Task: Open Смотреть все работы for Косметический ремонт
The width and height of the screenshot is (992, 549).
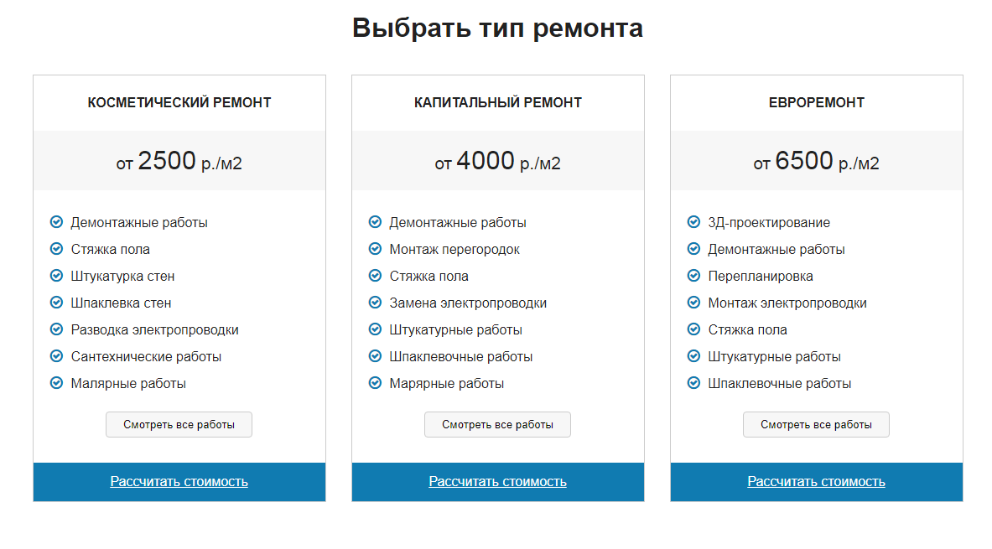Action: coord(179,424)
